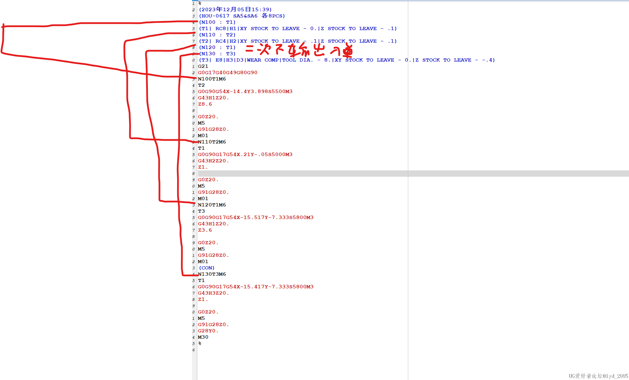Select the "(T1| RC8|H1|XY STOCK TO LEAVE" line
The width and height of the screenshot is (629, 380).
pyautogui.click(x=298, y=28)
